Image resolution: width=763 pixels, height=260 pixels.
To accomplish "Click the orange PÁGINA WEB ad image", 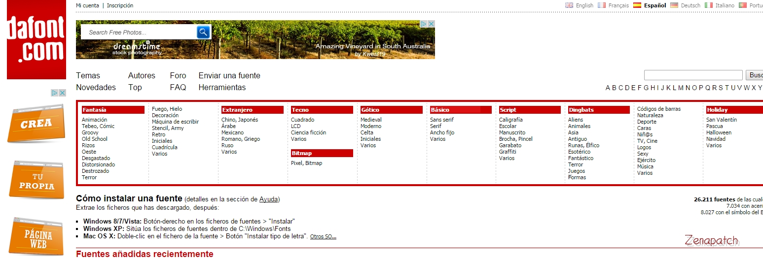I will click(x=36, y=236).
